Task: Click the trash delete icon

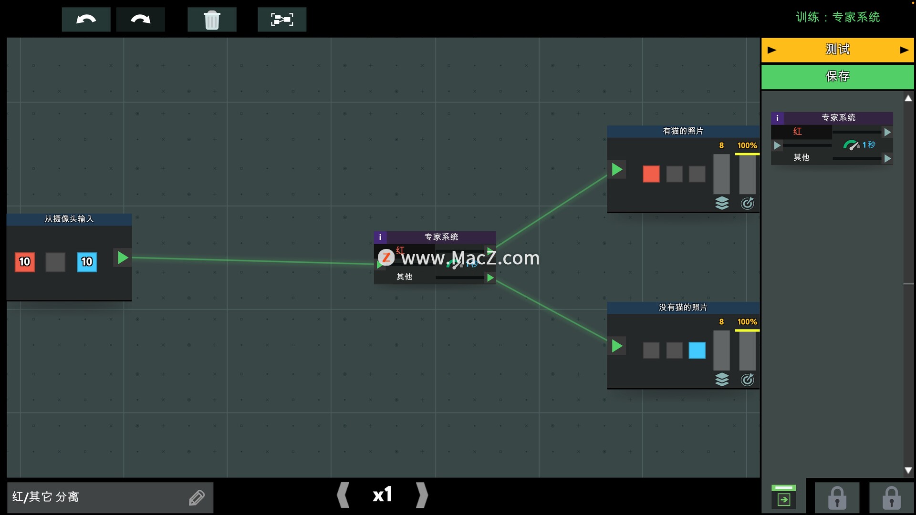Action: 212,20
